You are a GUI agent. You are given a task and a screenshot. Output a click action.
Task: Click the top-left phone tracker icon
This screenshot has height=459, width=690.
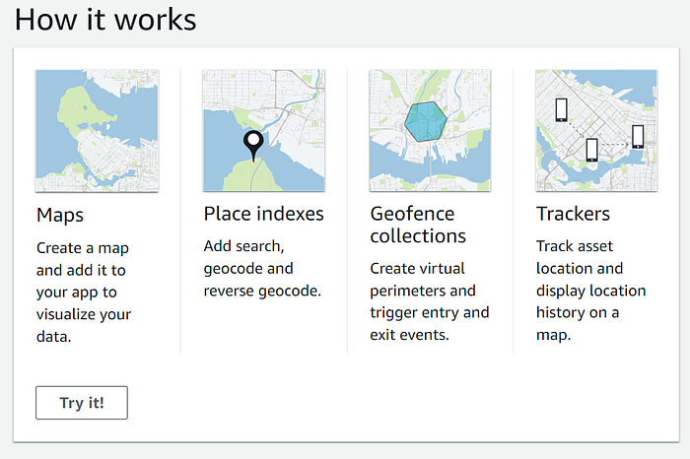(x=561, y=110)
